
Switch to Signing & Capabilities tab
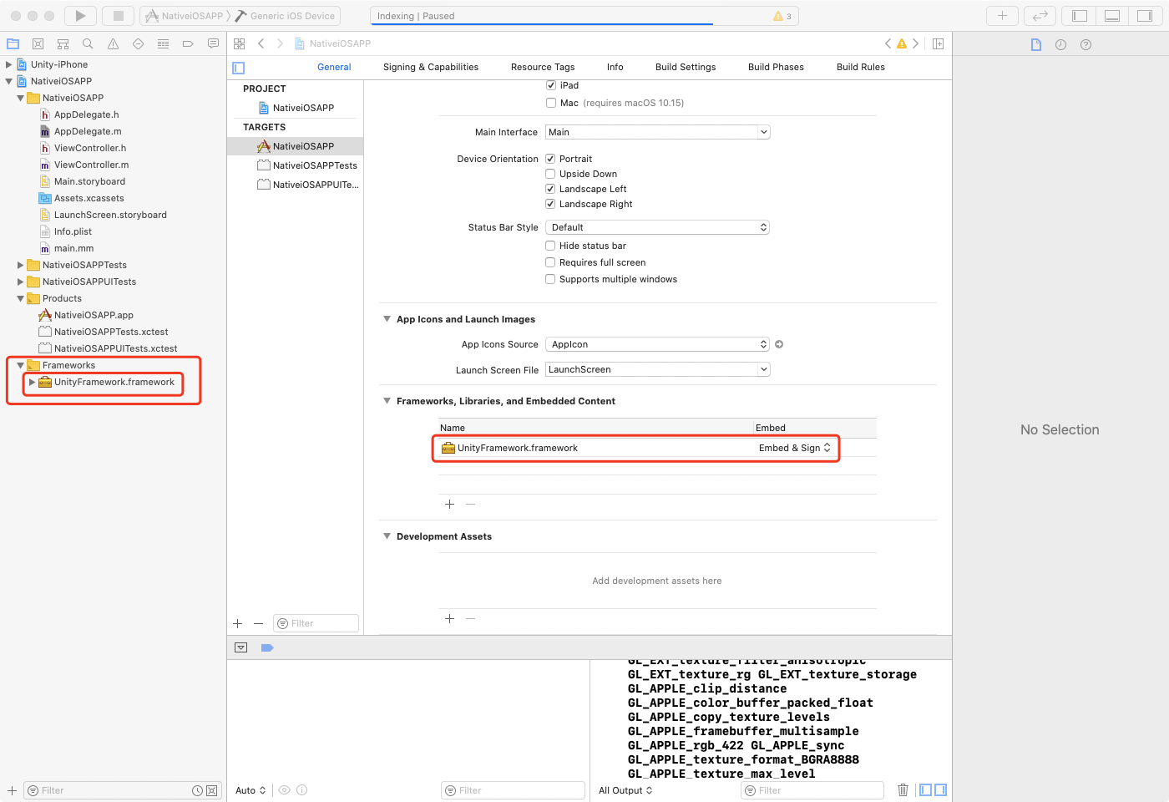[431, 67]
